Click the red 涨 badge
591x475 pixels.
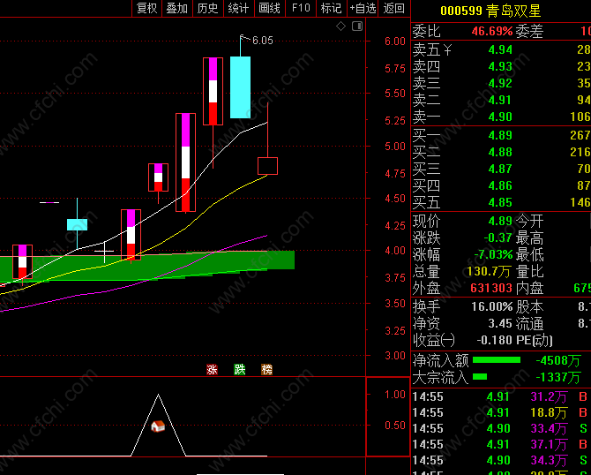tap(213, 369)
